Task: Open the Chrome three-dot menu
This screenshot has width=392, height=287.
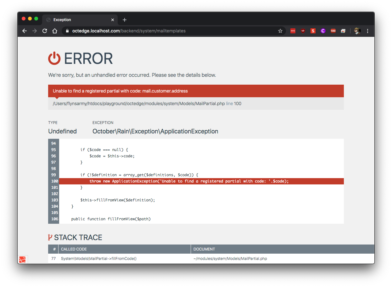Action: (367, 31)
